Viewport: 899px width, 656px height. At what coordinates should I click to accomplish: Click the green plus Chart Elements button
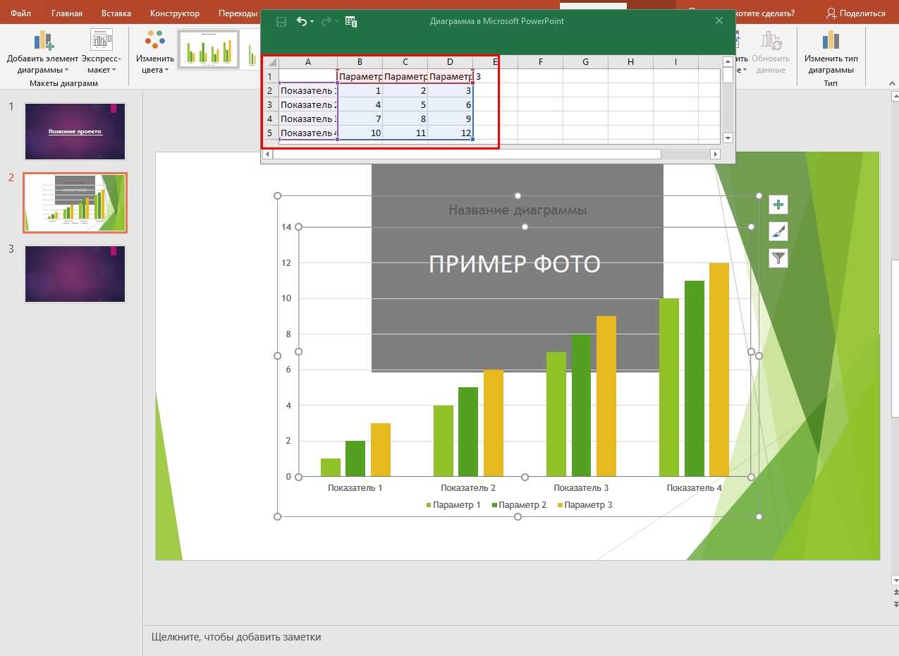coord(778,205)
